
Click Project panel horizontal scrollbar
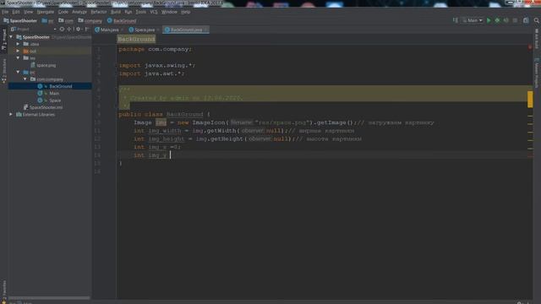(x=49, y=298)
